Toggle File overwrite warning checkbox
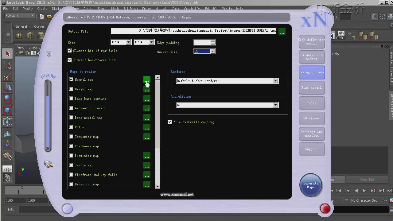This screenshot has height=221, width=393. tap(170, 122)
